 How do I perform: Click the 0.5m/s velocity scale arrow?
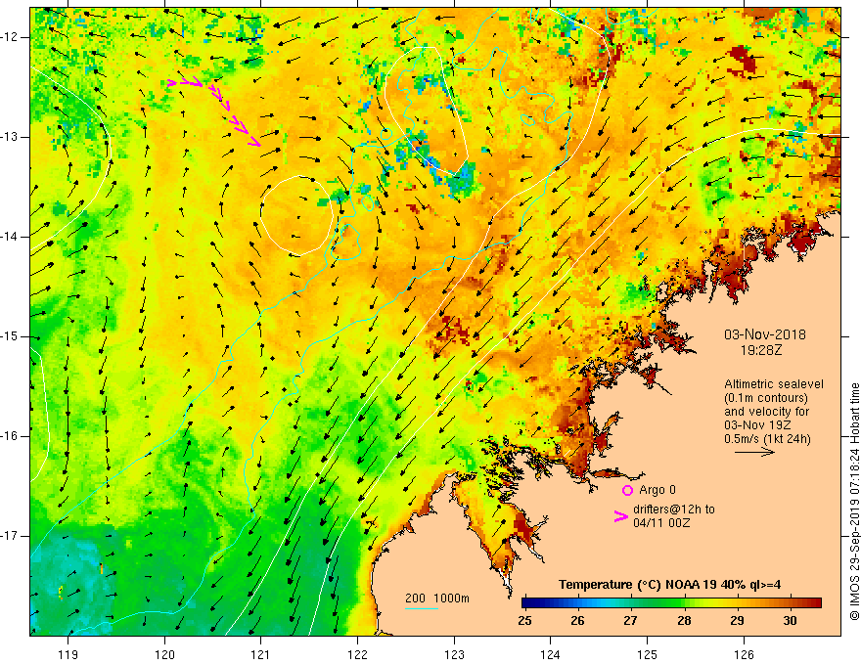pos(754,452)
